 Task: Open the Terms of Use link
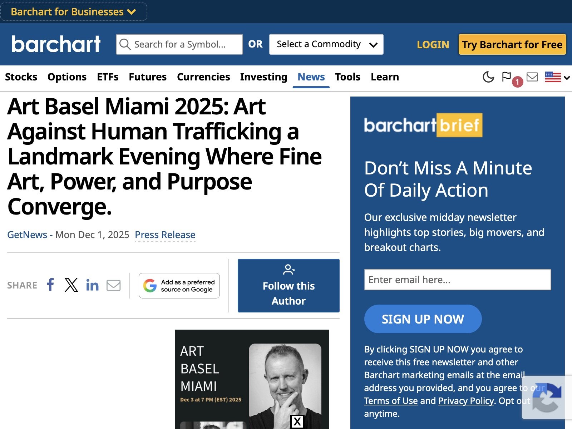391,401
